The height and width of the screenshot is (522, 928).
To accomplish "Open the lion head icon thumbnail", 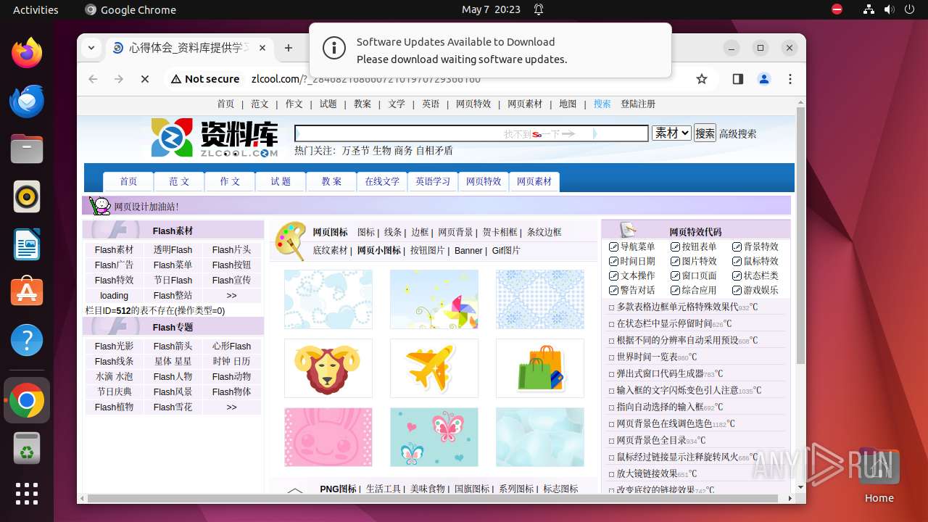I will click(x=328, y=368).
